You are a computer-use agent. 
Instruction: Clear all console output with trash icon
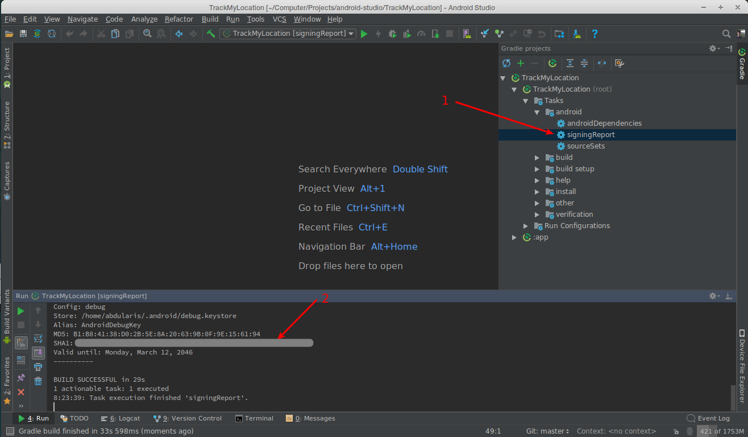pos(38,381)
